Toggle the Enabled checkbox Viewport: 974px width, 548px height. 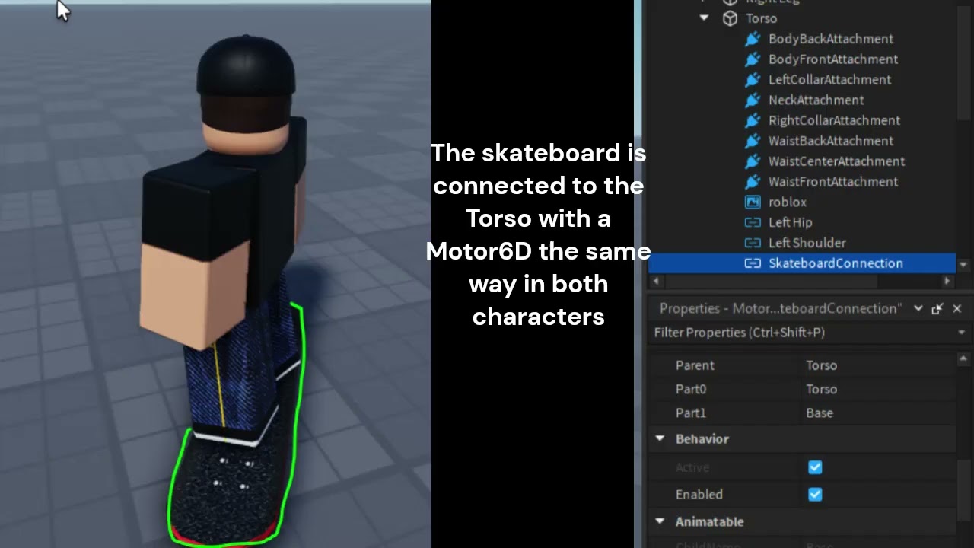pos(815,494)
